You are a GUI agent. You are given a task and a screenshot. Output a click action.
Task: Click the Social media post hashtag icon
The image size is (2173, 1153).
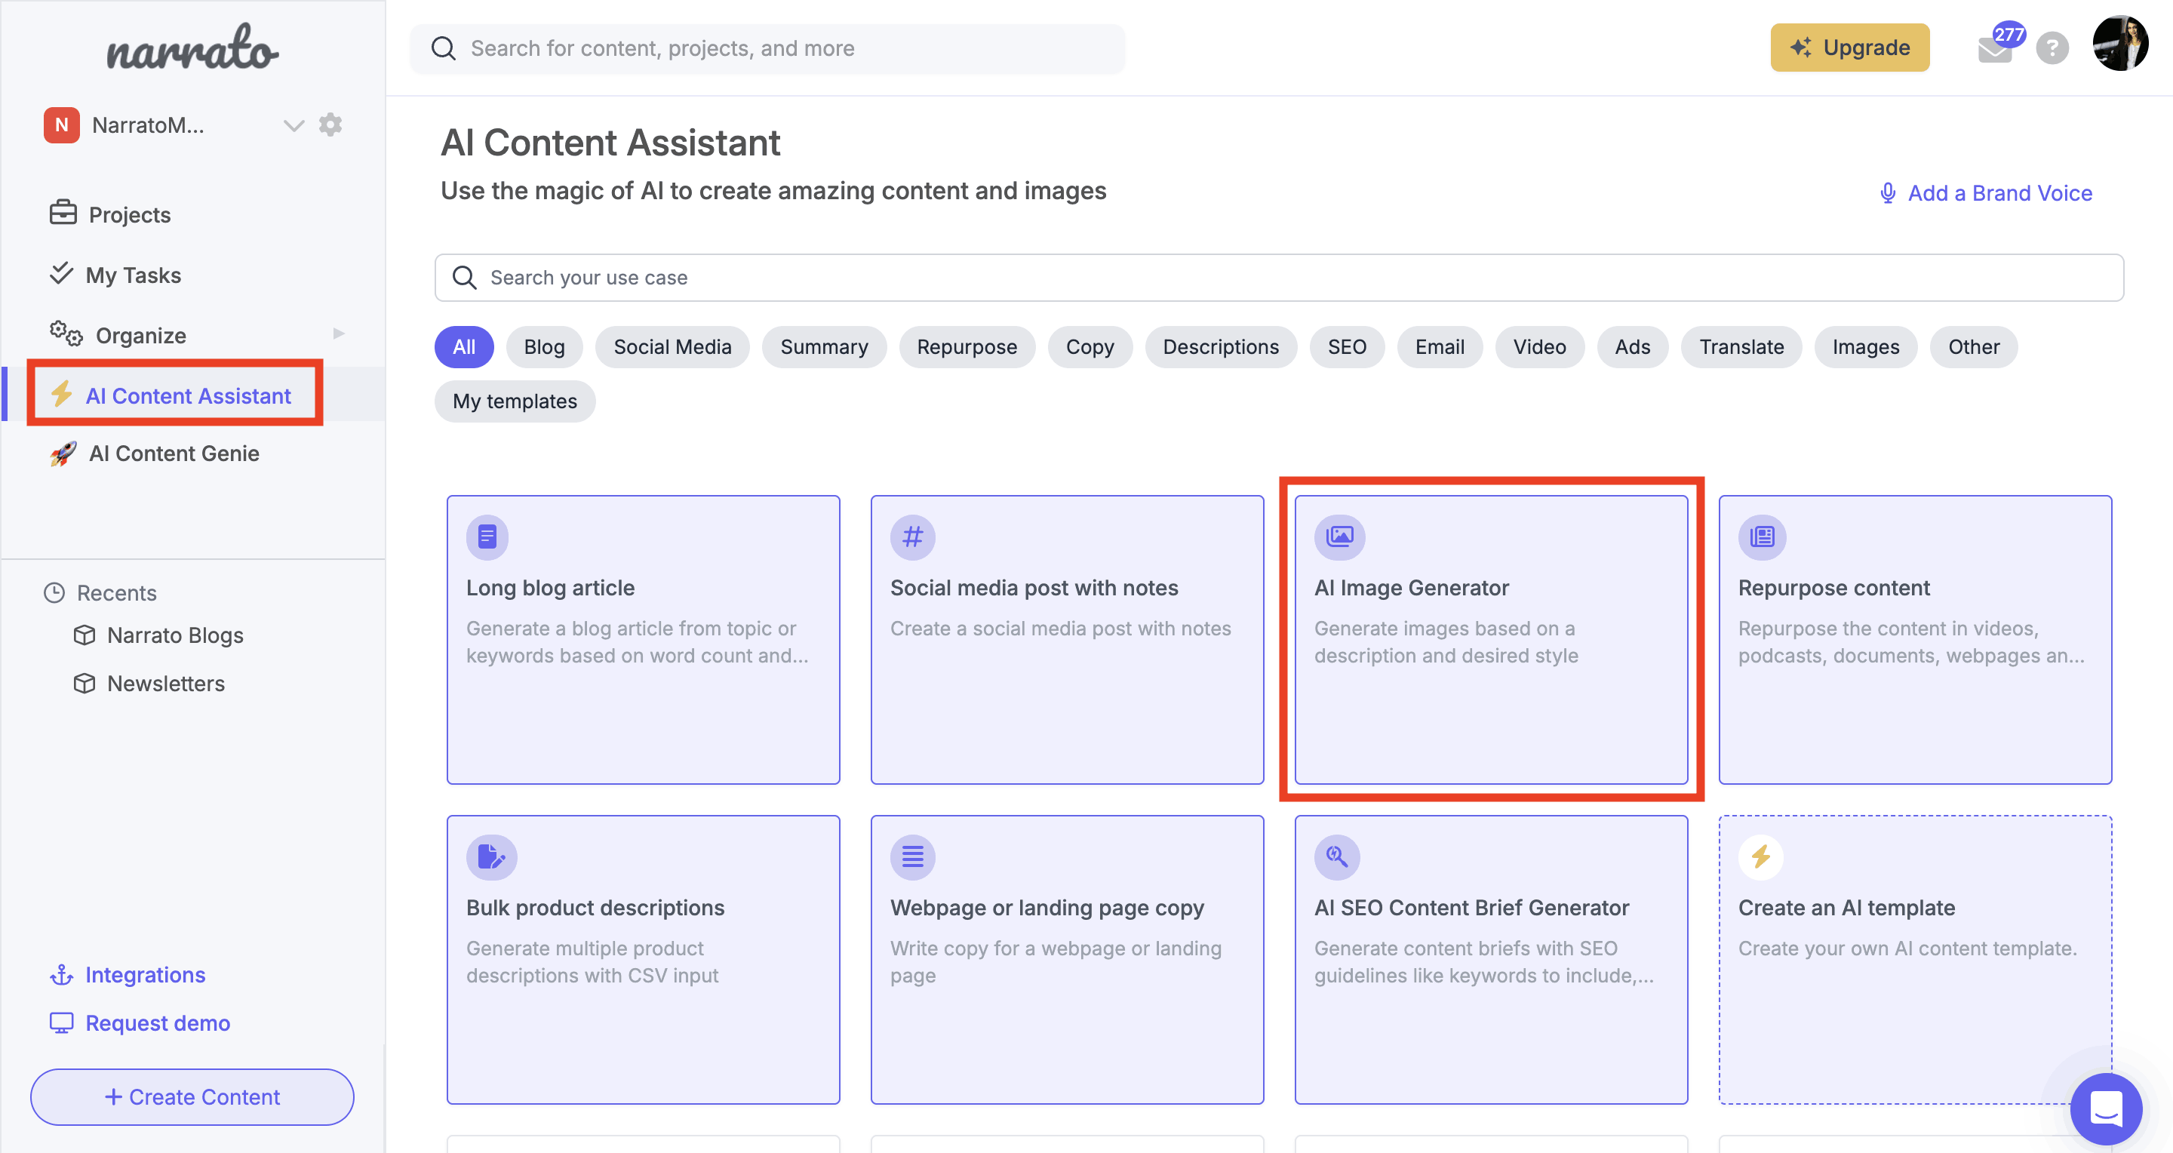click(913, 537)
